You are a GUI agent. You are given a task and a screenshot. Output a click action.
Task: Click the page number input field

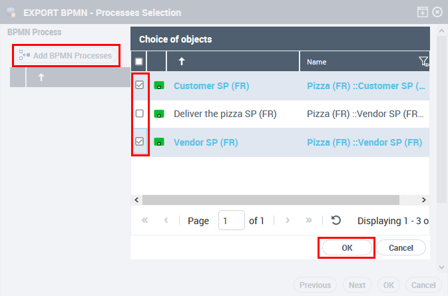tap(231, 221)
